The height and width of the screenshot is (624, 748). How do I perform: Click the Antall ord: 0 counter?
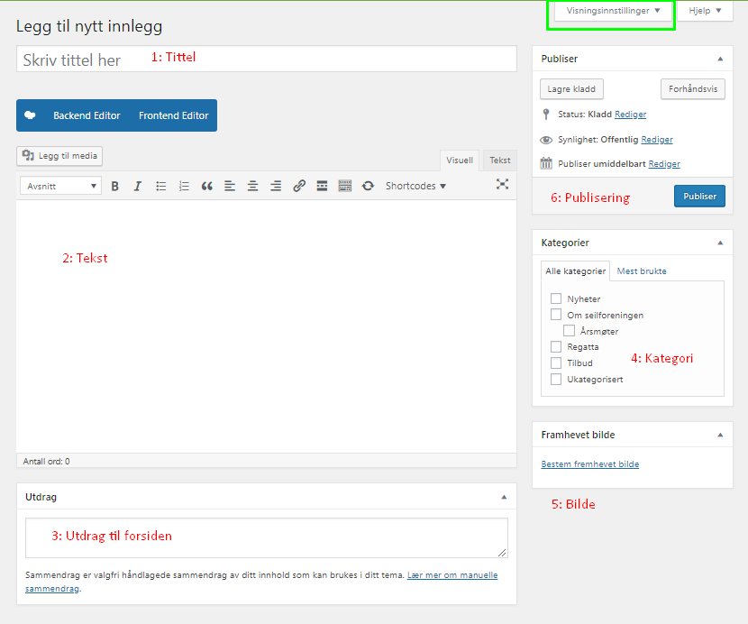pos(46,461)
